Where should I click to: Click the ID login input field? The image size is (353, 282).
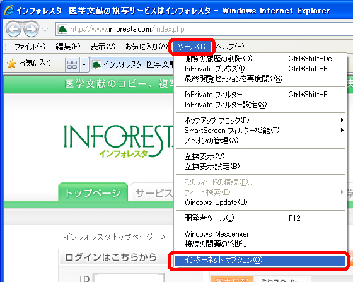[129, 278]
